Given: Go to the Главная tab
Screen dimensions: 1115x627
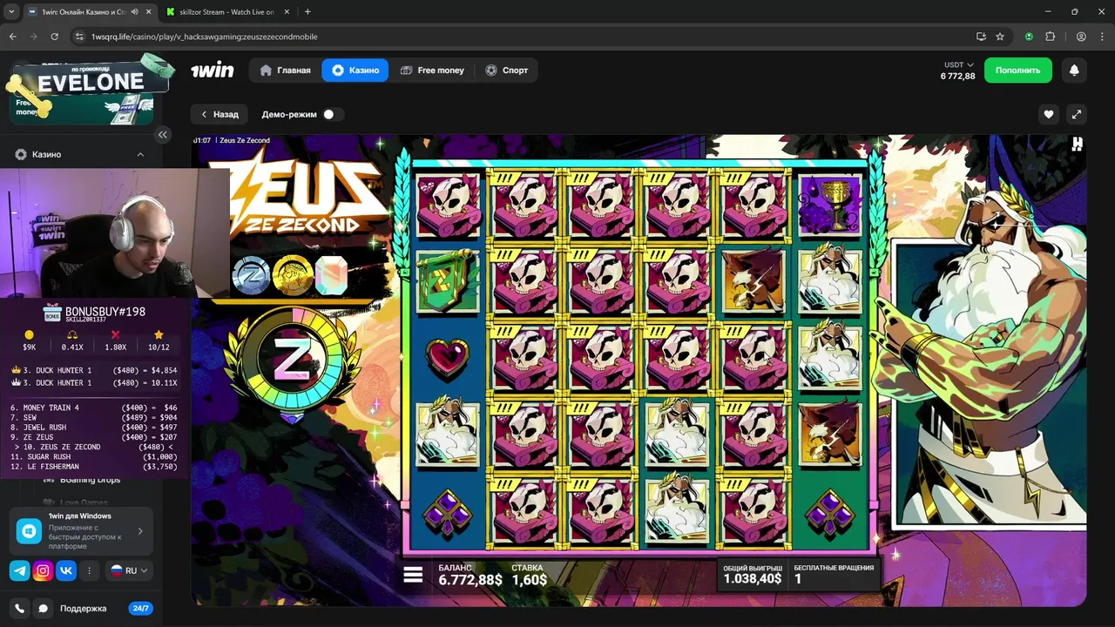Looking at the screenshot, I should point(286,71).
